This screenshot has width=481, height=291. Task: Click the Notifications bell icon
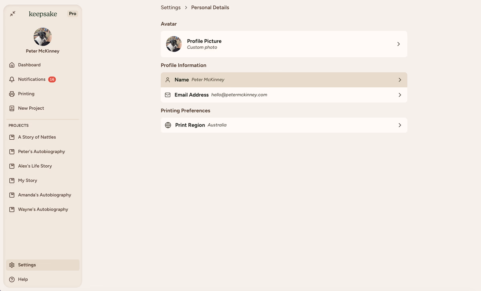[x=12, y=79]
